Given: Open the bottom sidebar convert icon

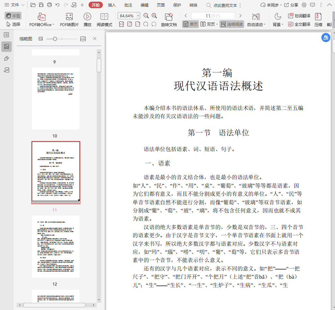Looking at the screenshot, I should [7, 70].
